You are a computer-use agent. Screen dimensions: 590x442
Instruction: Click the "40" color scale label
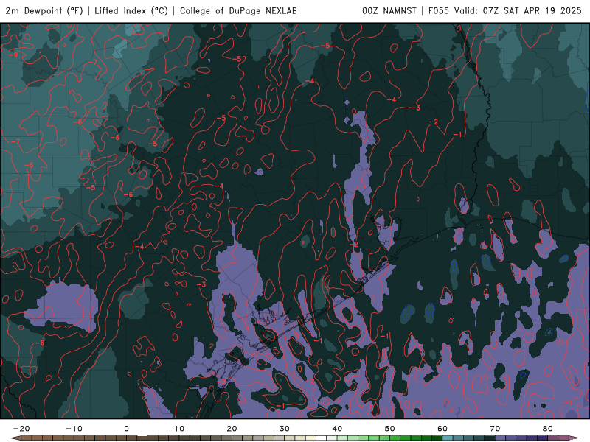[x=337, y=429]
